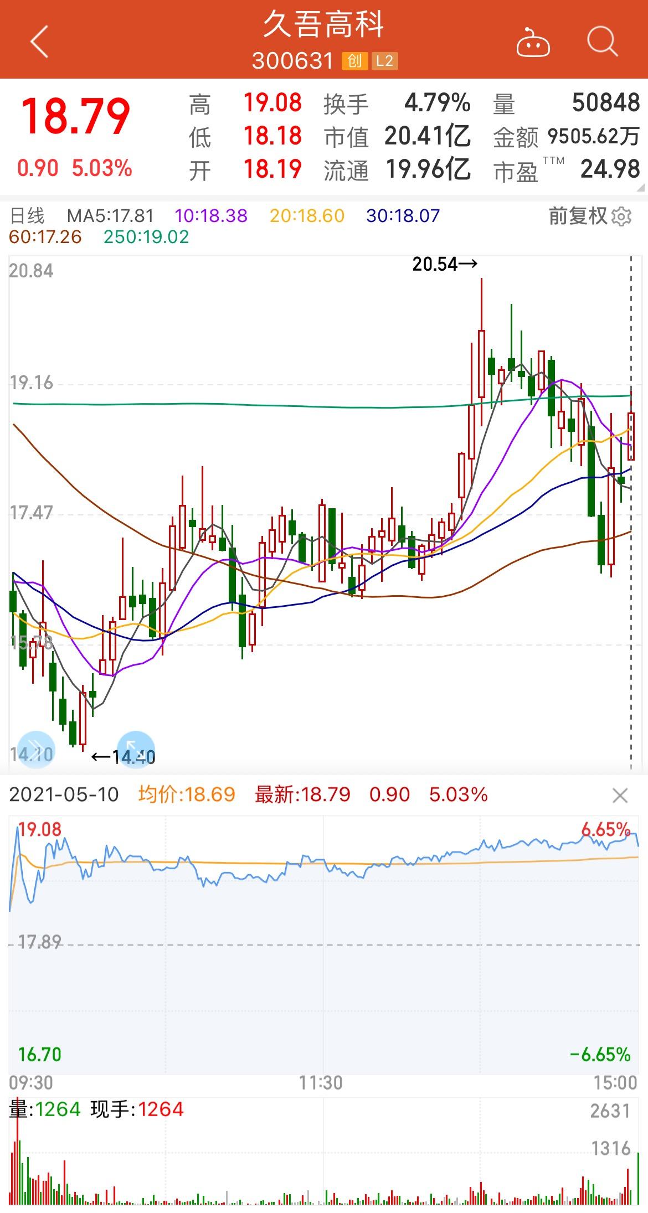Screen dimensions: 648x1213
Task: Toggle the 250:19.02 moving average label
Action: coord(146,237)
